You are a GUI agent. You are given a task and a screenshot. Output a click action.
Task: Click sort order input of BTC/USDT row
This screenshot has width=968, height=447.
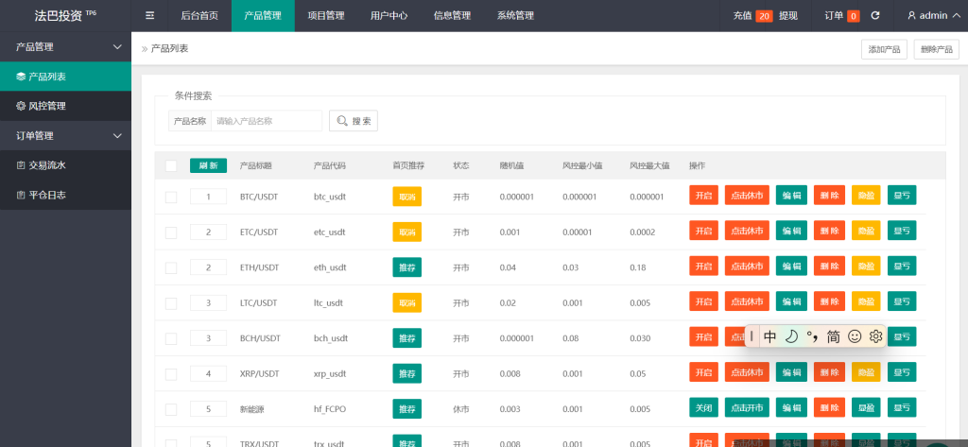(x=208, y=197)
